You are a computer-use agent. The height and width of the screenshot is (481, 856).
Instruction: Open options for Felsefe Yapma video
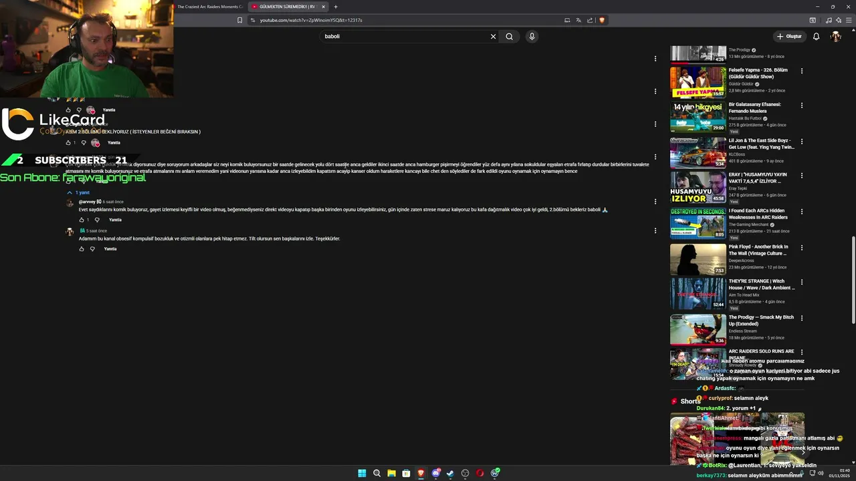[x=802, y=71]
